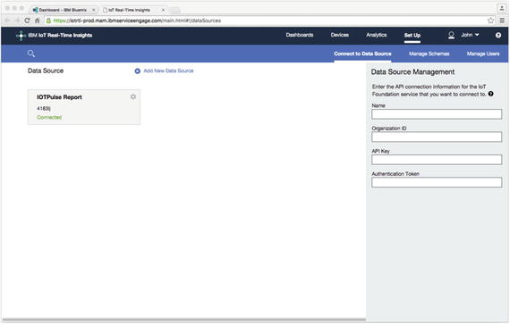
Task: Open the IOTPulse Report gear settings
Action: [x=133, y=96]
